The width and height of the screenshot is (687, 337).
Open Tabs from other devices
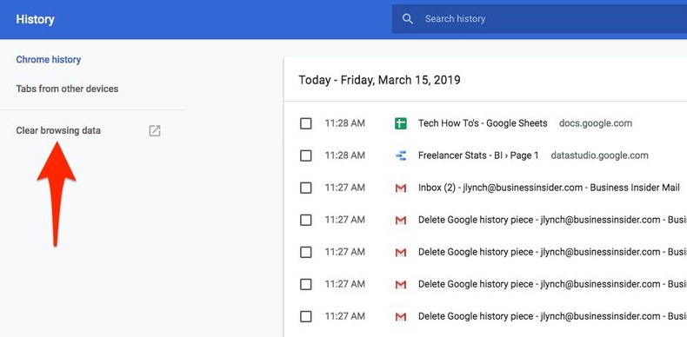click(x=67, y=89)
